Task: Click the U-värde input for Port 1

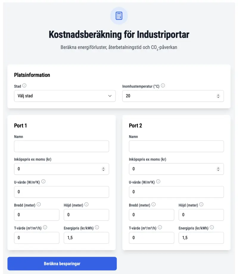Action: (x=61, y=192)
